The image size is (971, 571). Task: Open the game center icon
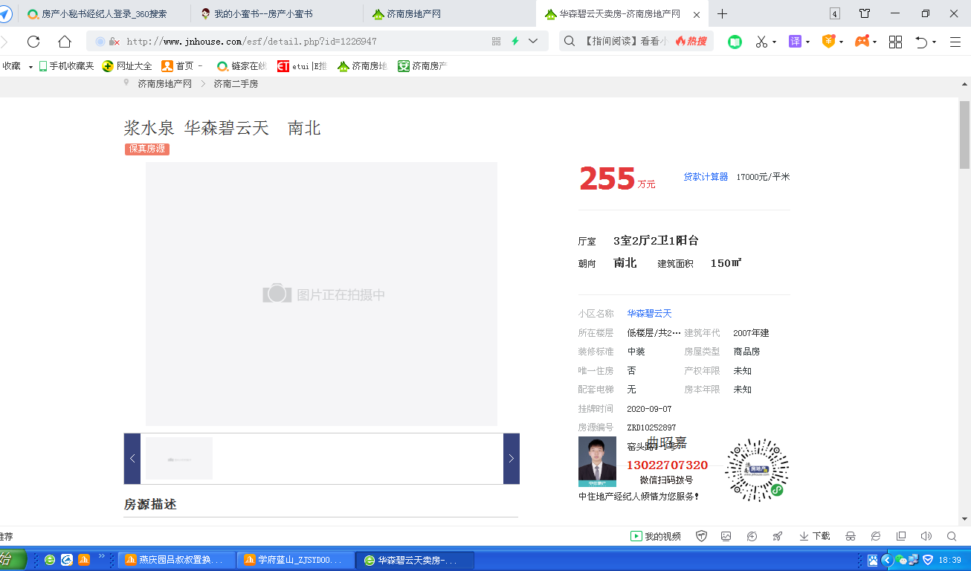coord(863,41)
